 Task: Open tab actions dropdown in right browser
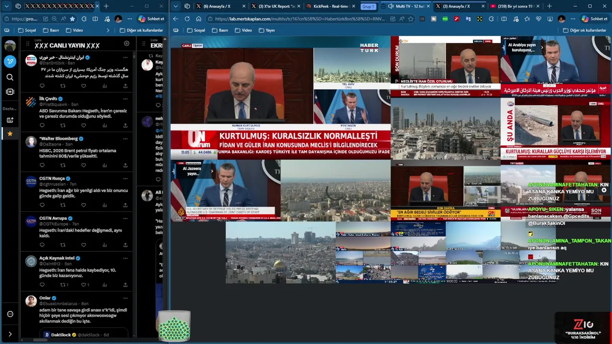click(x=175, y=6)
